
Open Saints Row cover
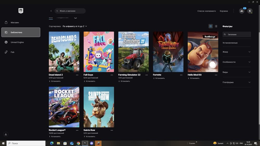(x=99, y=107)
